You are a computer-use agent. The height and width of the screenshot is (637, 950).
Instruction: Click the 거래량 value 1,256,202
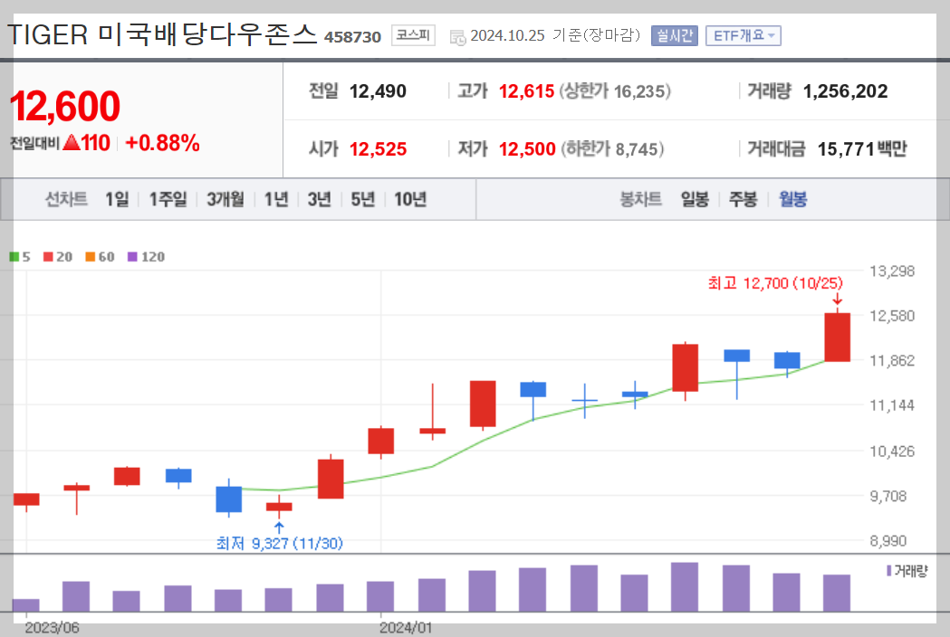click(845, 91)
